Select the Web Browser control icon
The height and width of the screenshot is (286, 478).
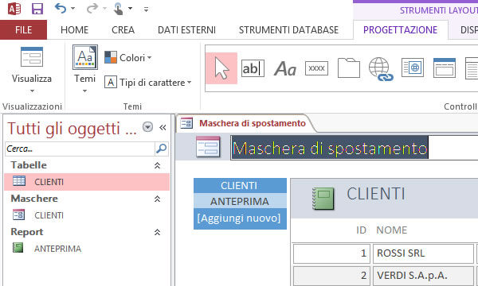point(413,68)
